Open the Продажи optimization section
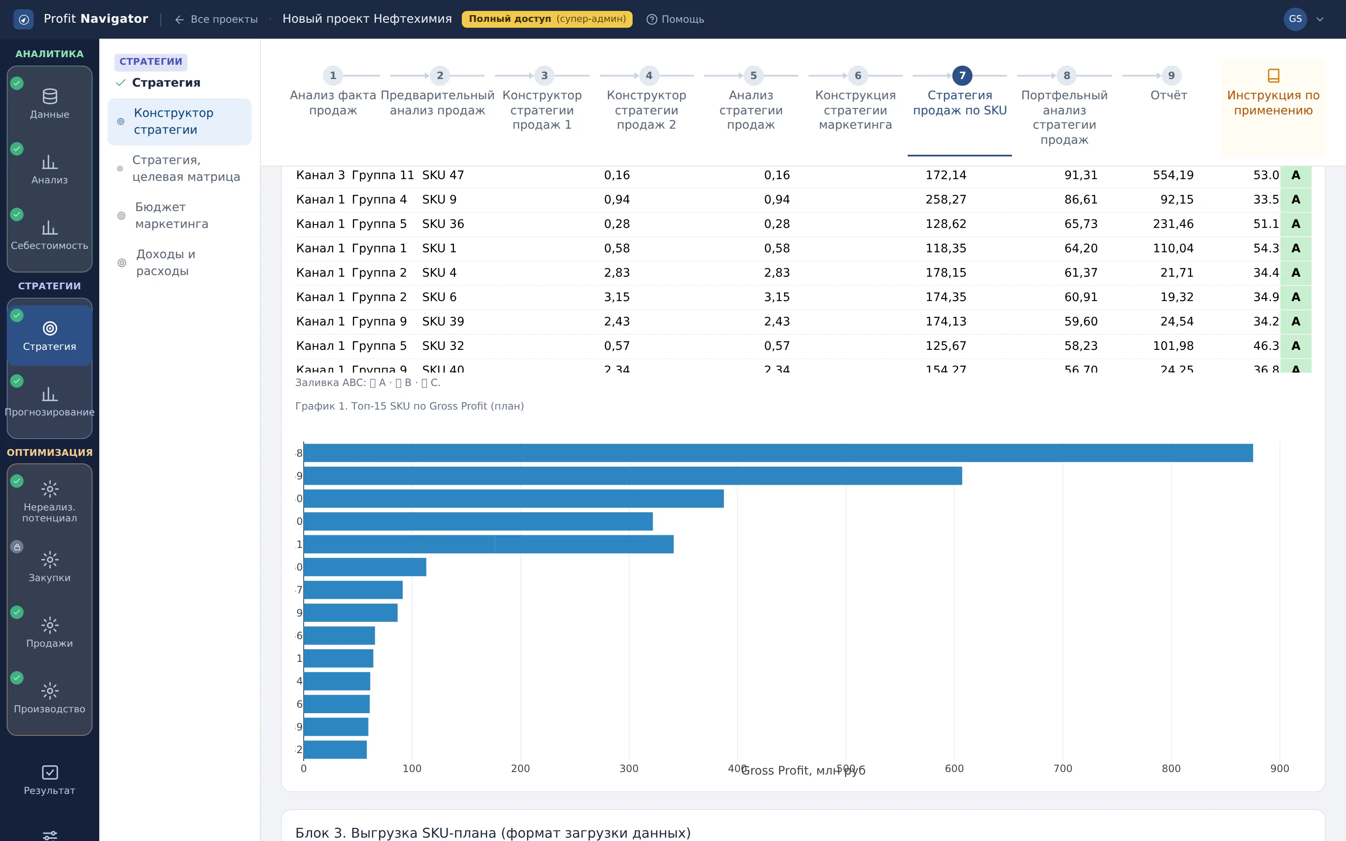Viewport: 1346px width, 841px height. [50, 632]
